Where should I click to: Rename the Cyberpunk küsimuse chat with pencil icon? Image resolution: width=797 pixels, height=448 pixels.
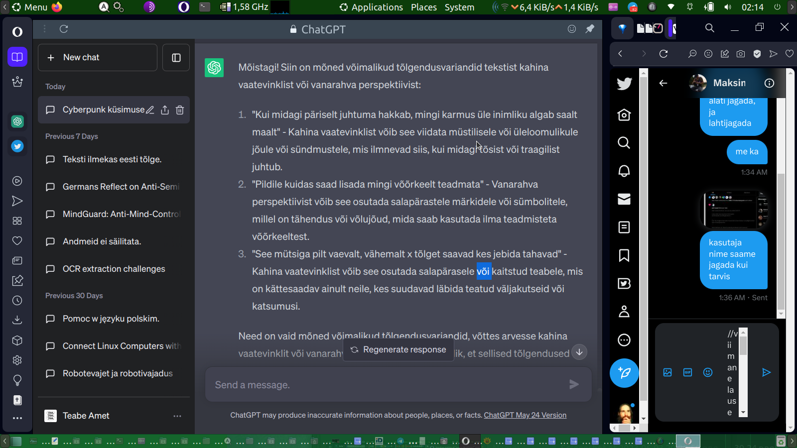pyautogui.click(x=150, y=110)
